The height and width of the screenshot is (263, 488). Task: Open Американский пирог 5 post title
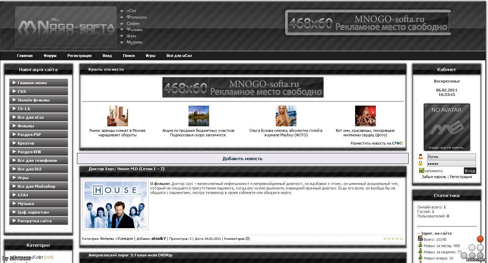coord(130,255)
